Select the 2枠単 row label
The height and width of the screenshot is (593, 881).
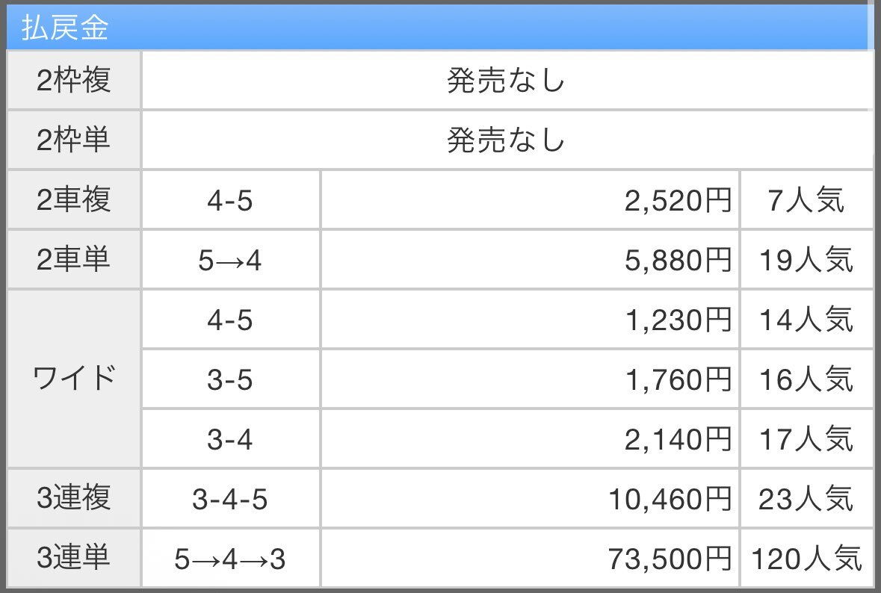click(x=74, y=140)
